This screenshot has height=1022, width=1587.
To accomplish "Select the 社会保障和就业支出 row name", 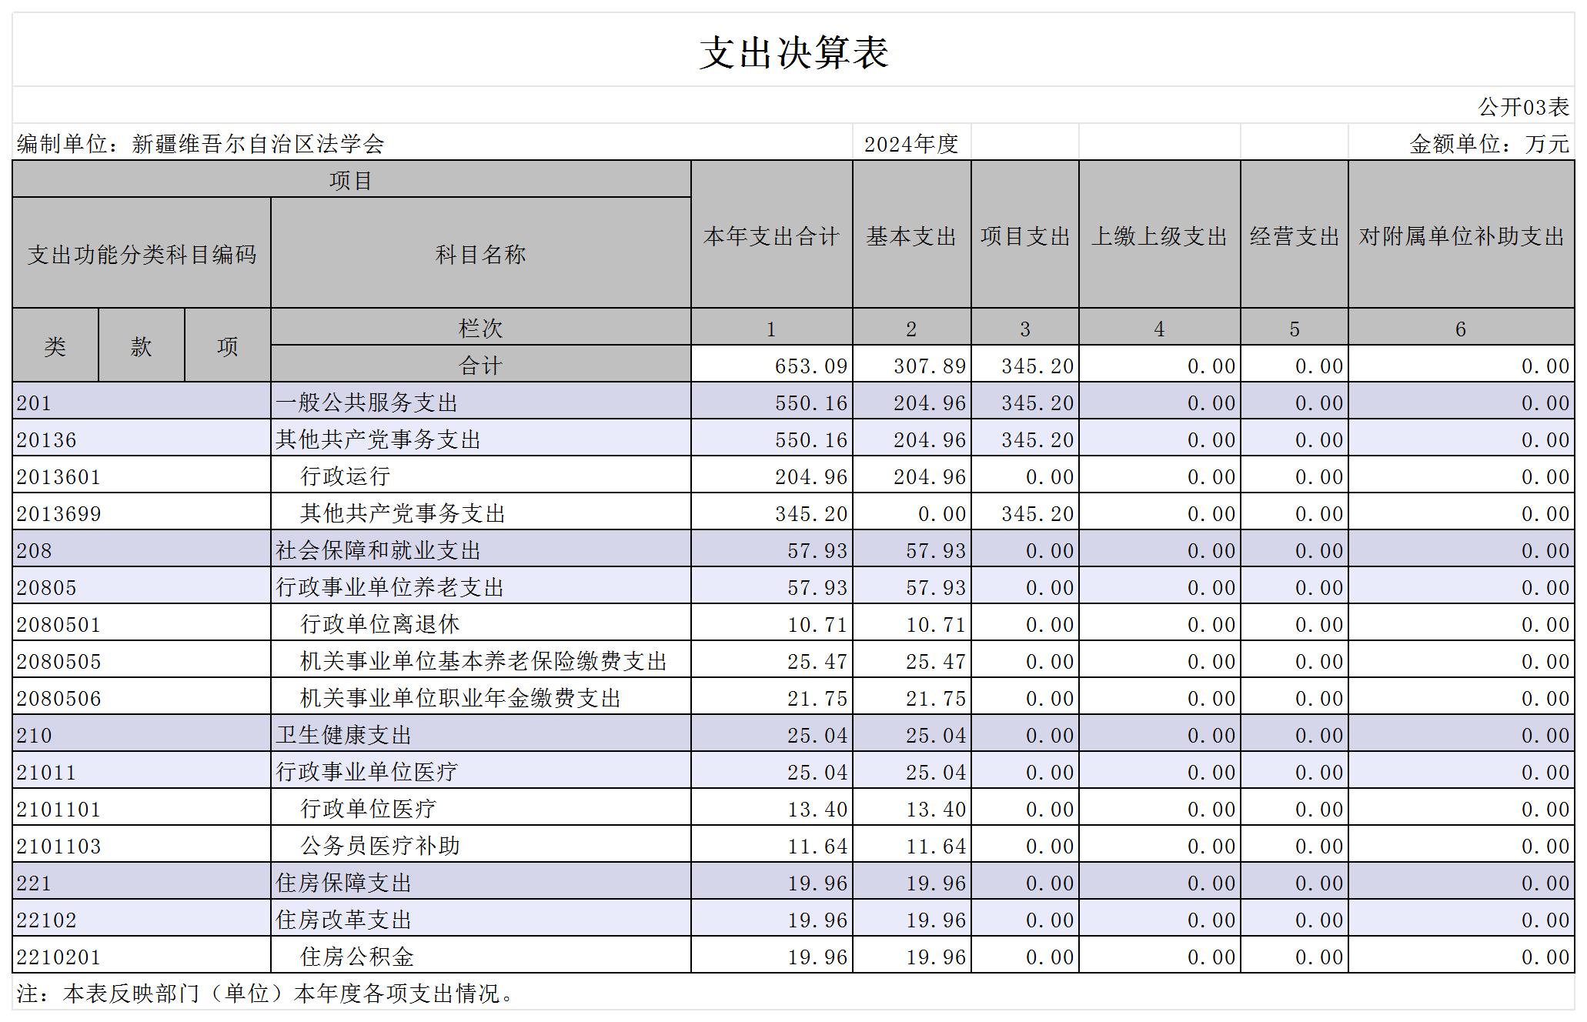I will click(378, 550).
